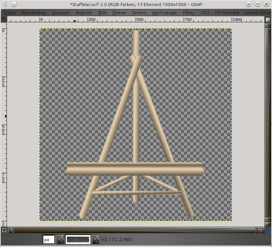272x247 pixels.
Task: Open the Farben menu
Action: 139,13
